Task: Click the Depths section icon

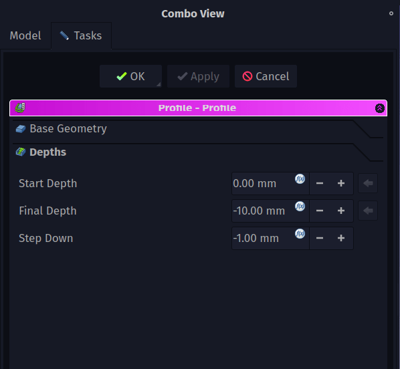Action: tap(21, 152)
